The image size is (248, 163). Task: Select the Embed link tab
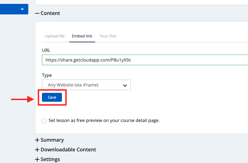82,36
